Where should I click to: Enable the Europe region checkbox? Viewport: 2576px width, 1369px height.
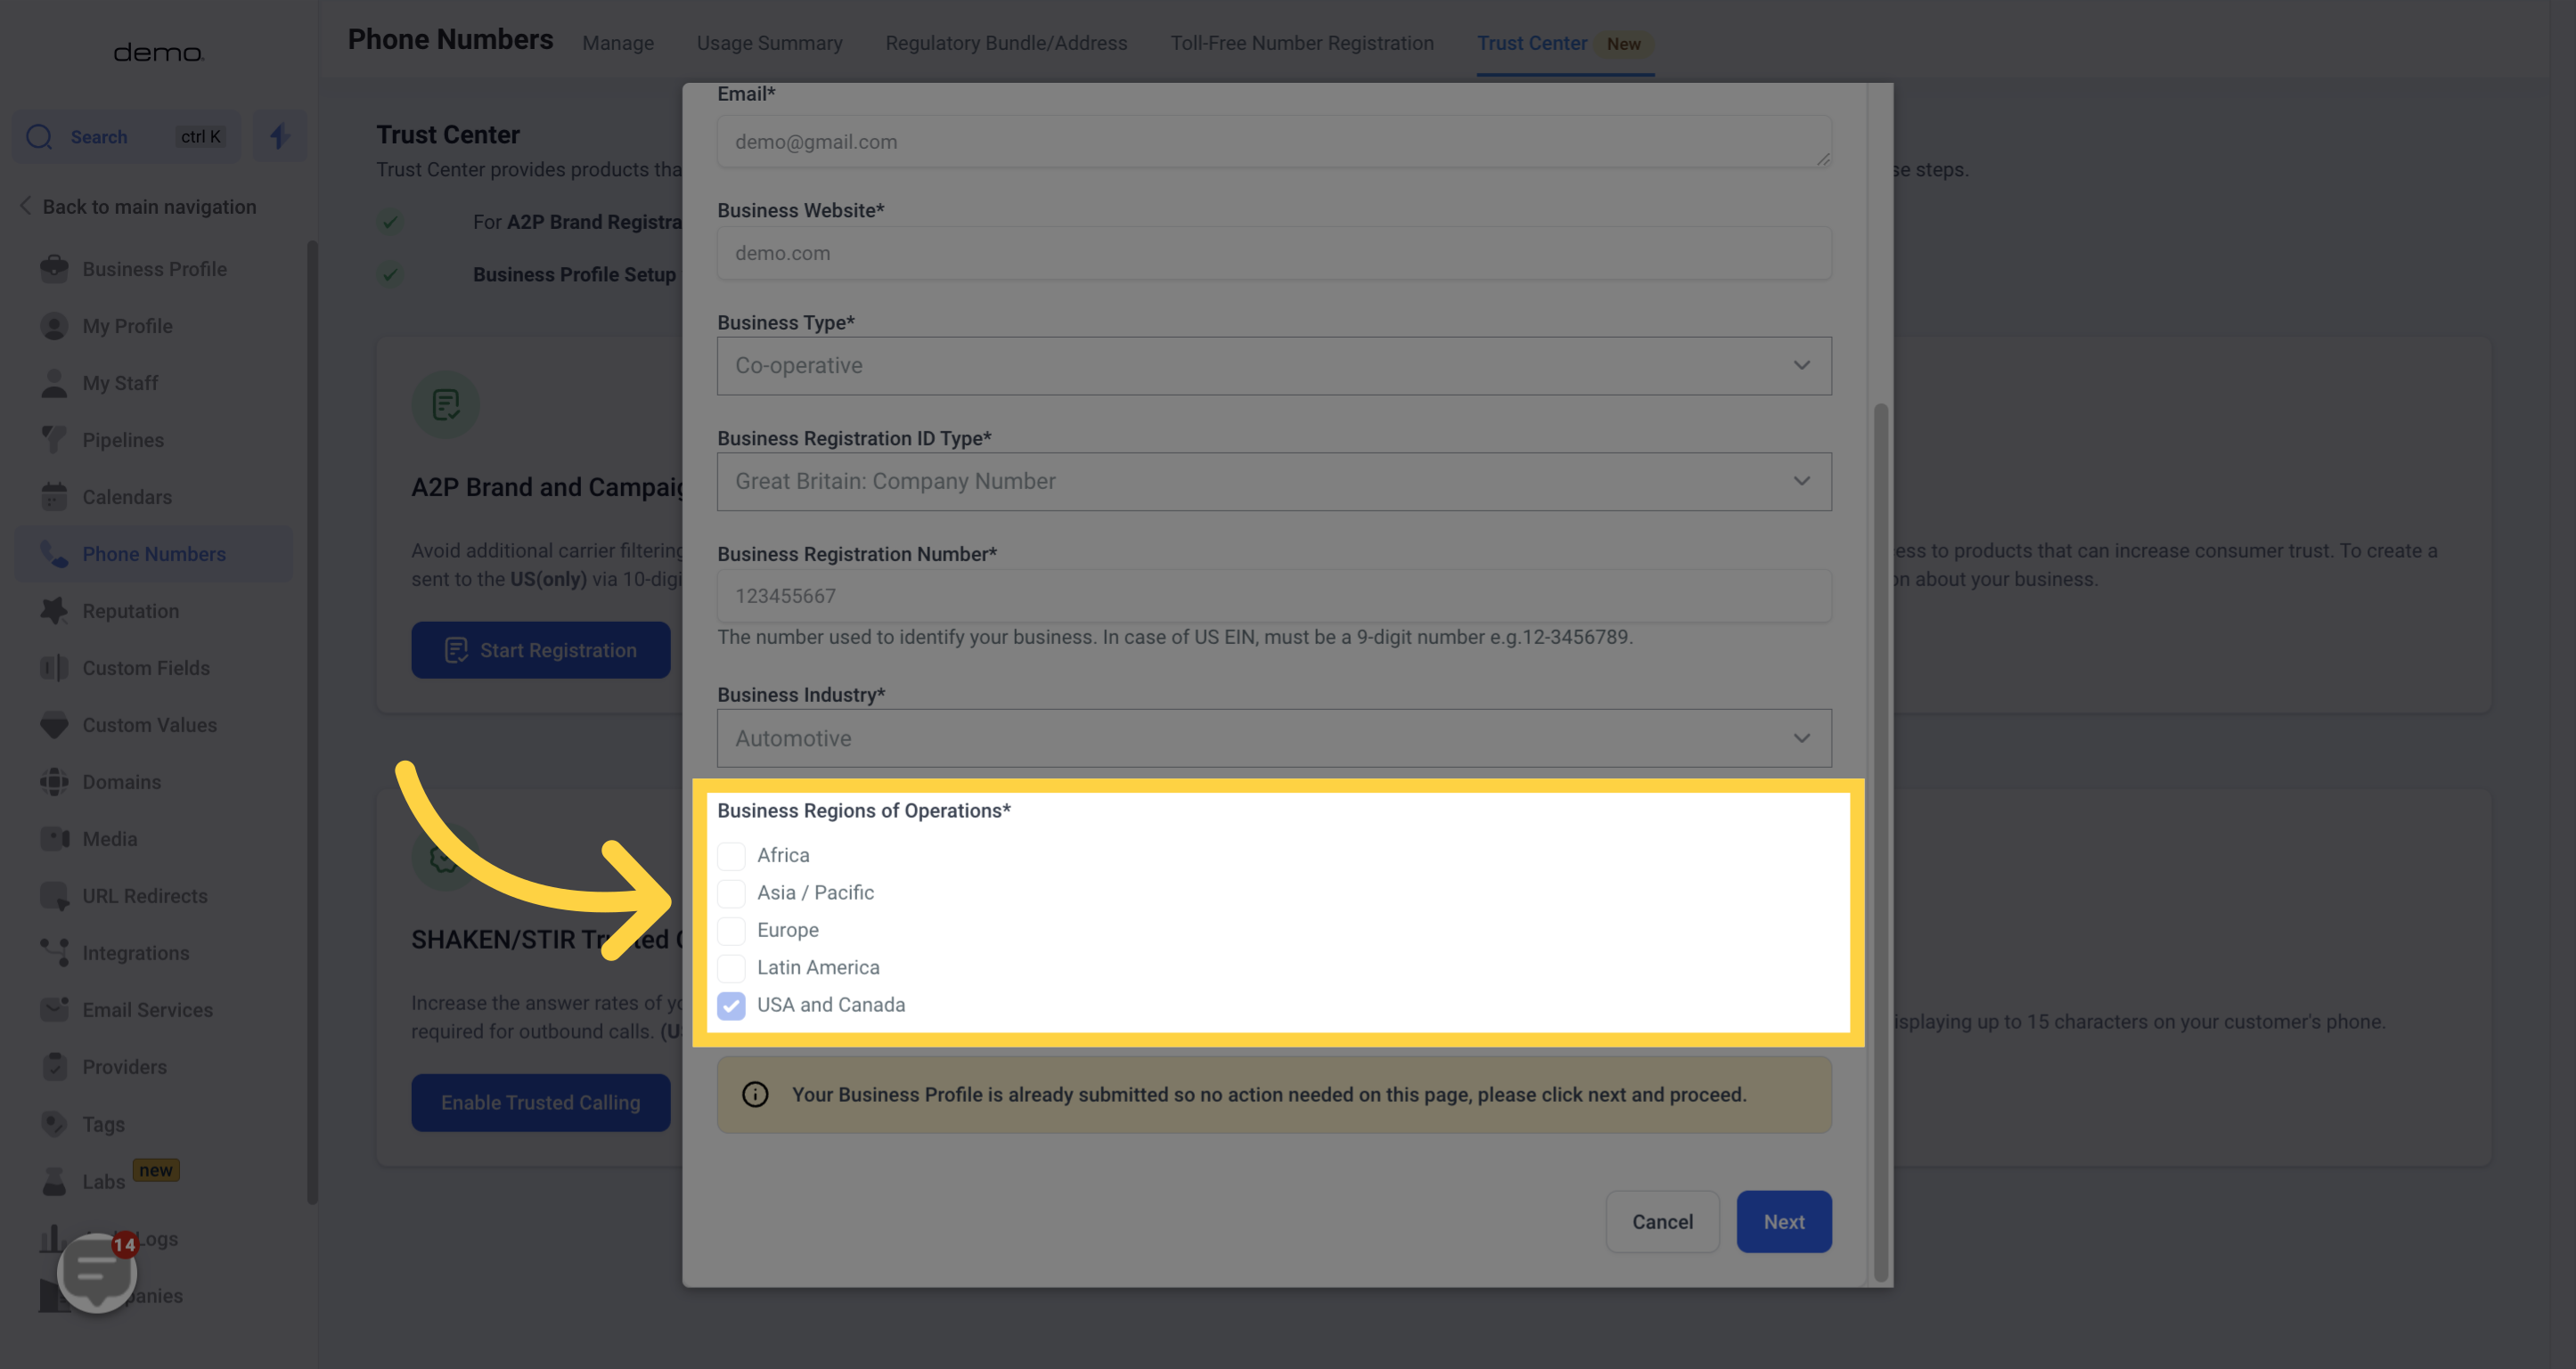point(731,928)
